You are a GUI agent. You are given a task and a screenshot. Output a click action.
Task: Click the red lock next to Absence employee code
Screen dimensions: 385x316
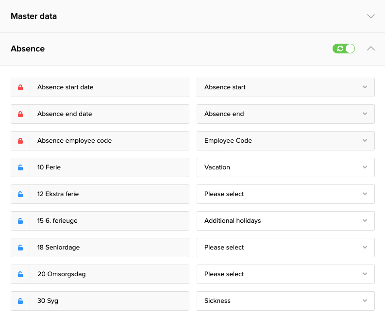click(20, 141)
